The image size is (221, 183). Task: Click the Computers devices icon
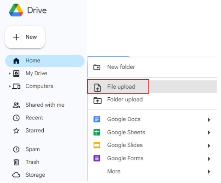click(16, 86)
